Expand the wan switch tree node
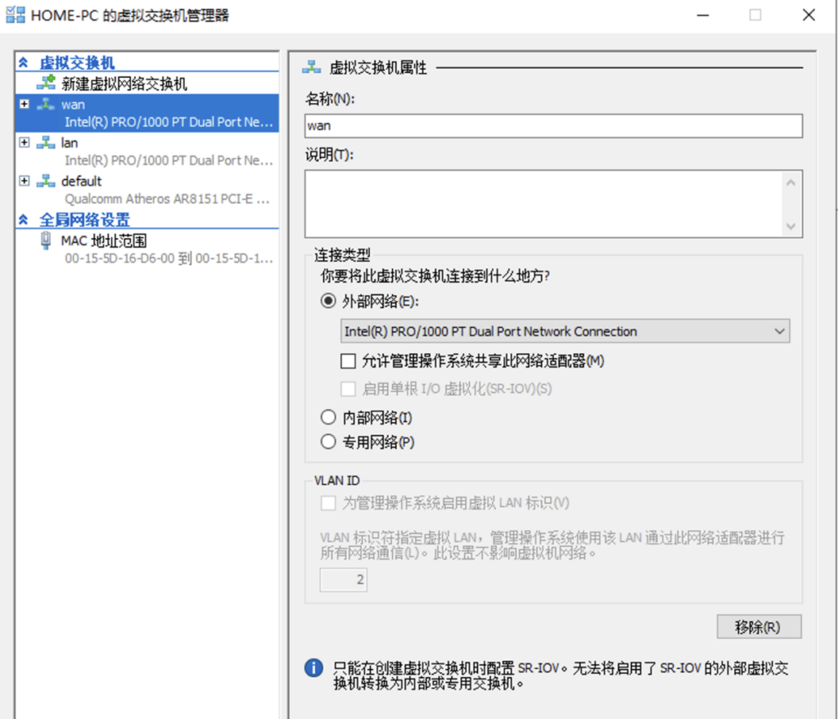The height and width of the screenshot is (719, 838). 24,104
